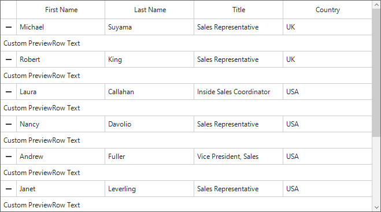Image resolution: width=381 pixels, height=212 pixels.
Task: Collapse the preview row for Michael
Action: point(9,27)
